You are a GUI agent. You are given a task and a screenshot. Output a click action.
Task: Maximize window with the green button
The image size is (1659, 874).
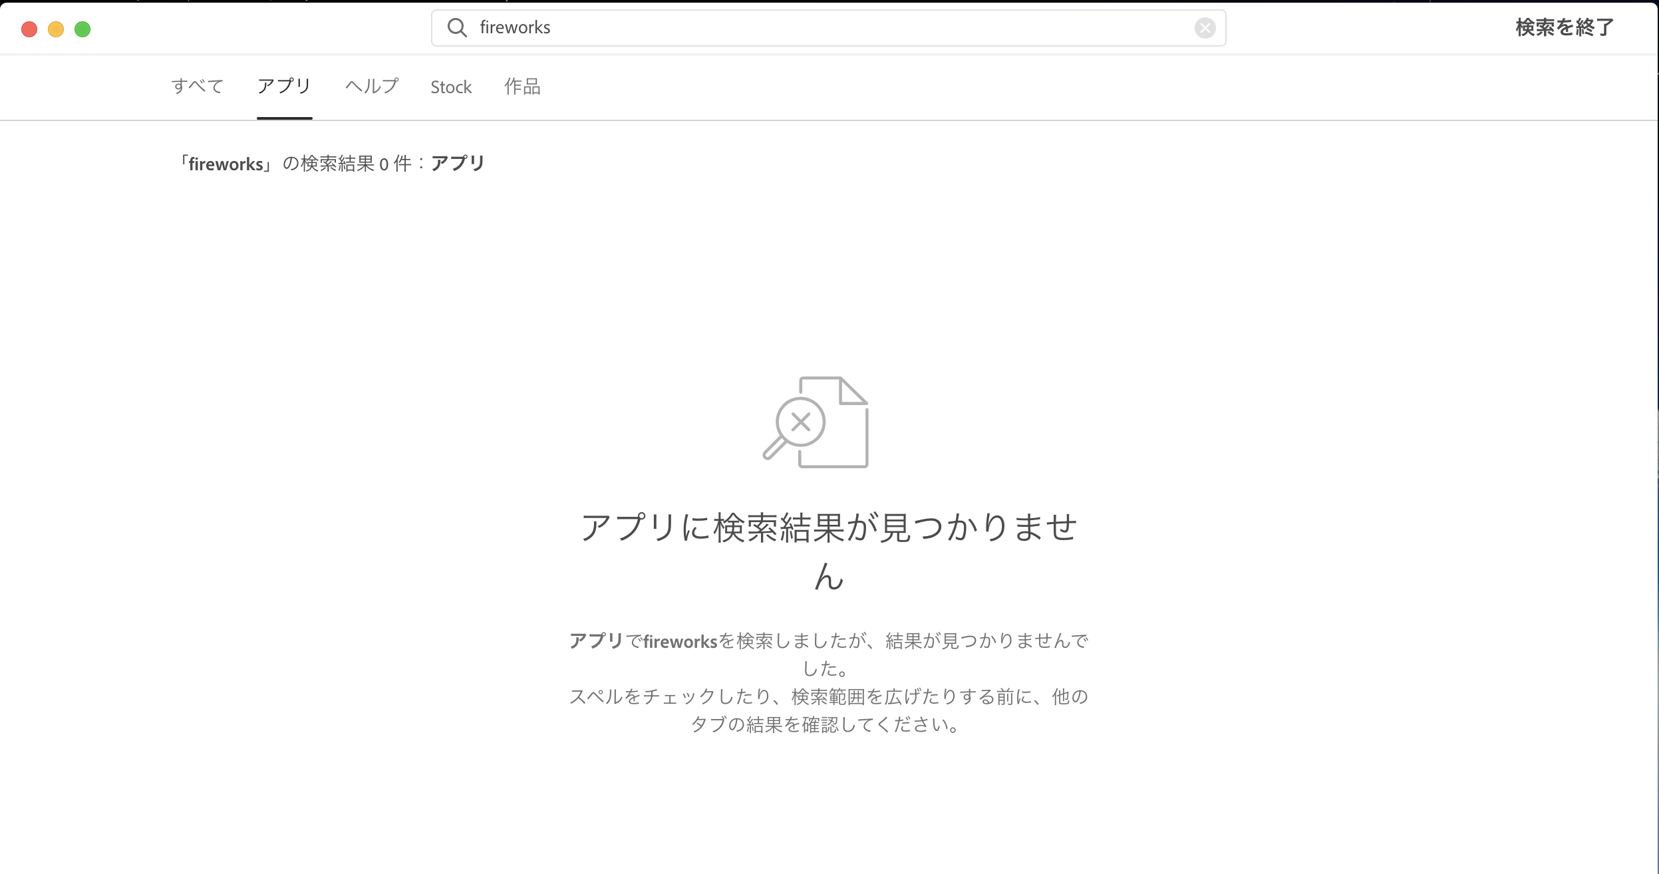tap(82, 29)
